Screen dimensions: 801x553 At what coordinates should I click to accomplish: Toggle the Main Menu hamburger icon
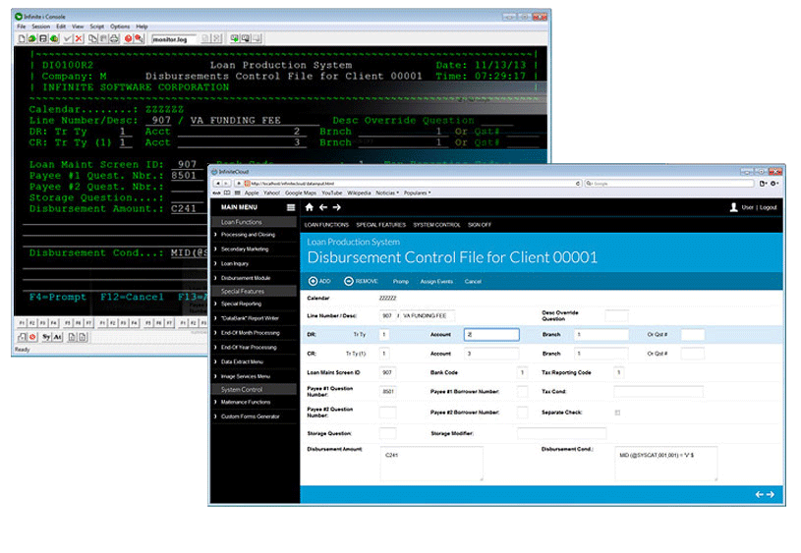point(290,208)
